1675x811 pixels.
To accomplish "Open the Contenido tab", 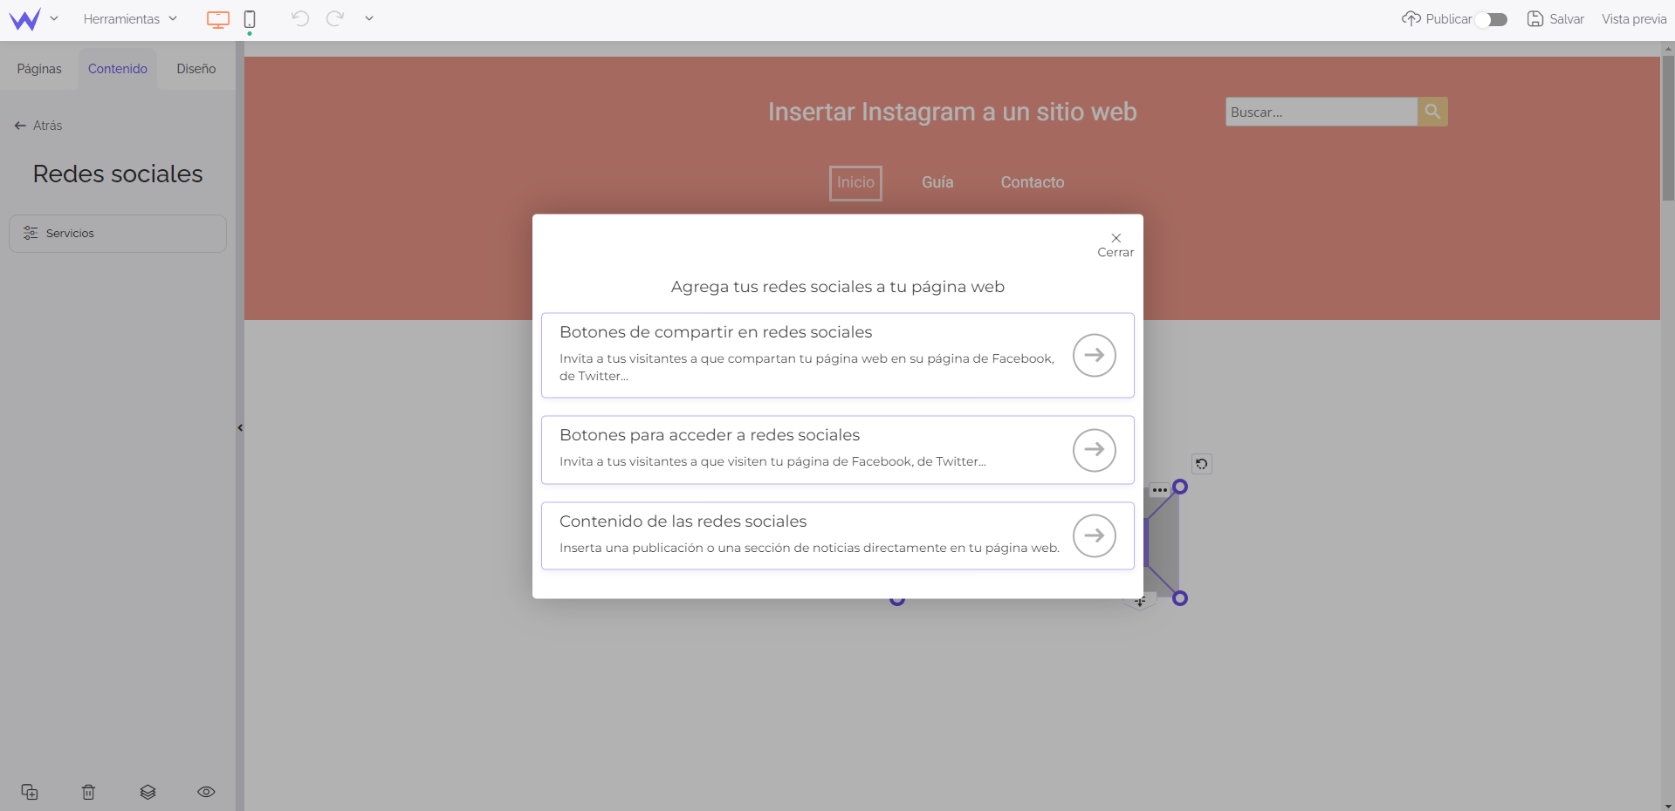I will click(118, 69).
